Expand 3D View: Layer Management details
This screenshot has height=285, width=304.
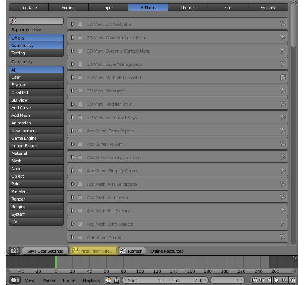pyautogui.click(x=73, y=64)
